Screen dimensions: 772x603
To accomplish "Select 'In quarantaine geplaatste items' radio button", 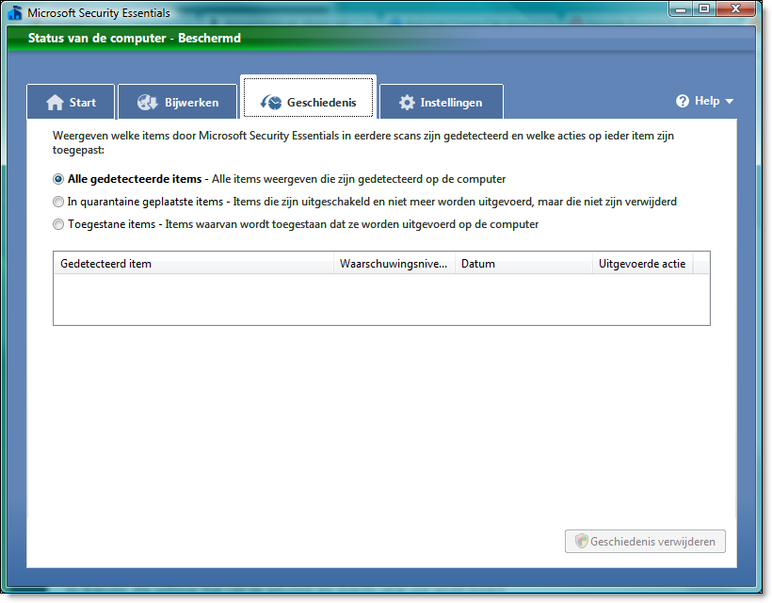I will point(58,202).
